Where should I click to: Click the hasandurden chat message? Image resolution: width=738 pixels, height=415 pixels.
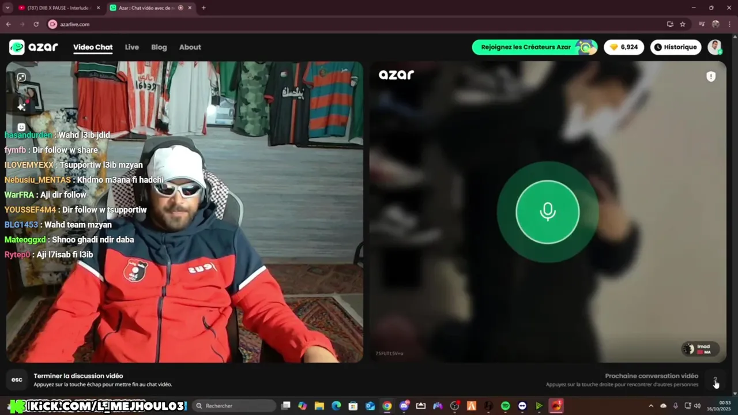coord(57,135)
